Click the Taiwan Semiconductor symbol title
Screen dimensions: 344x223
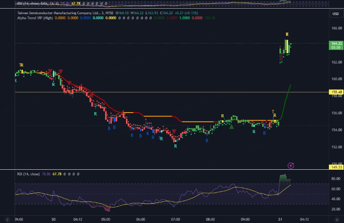pyautogui.click(x=56, y=13)
